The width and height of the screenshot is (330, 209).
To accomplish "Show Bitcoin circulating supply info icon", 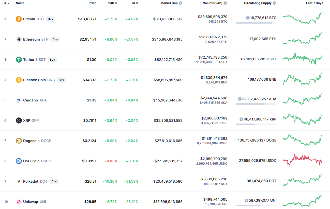I will [x=248, y=18].
